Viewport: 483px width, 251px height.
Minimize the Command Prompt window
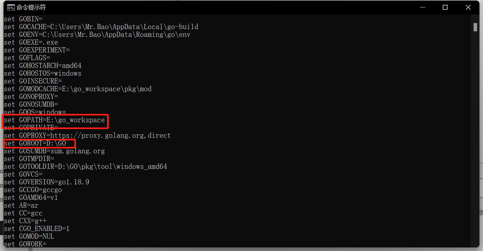click(422, 7)
